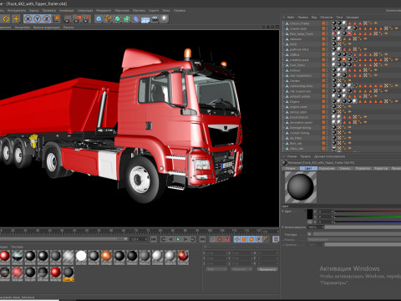Adjust the red channel slider

pyautogui.click(x=368, y=212)
